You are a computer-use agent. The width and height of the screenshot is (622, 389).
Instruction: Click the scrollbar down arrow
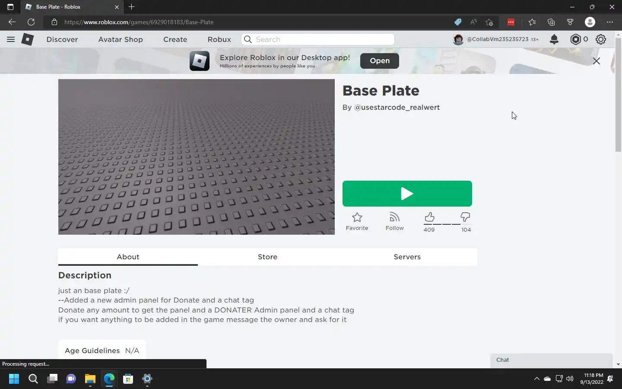pos(618,364)
